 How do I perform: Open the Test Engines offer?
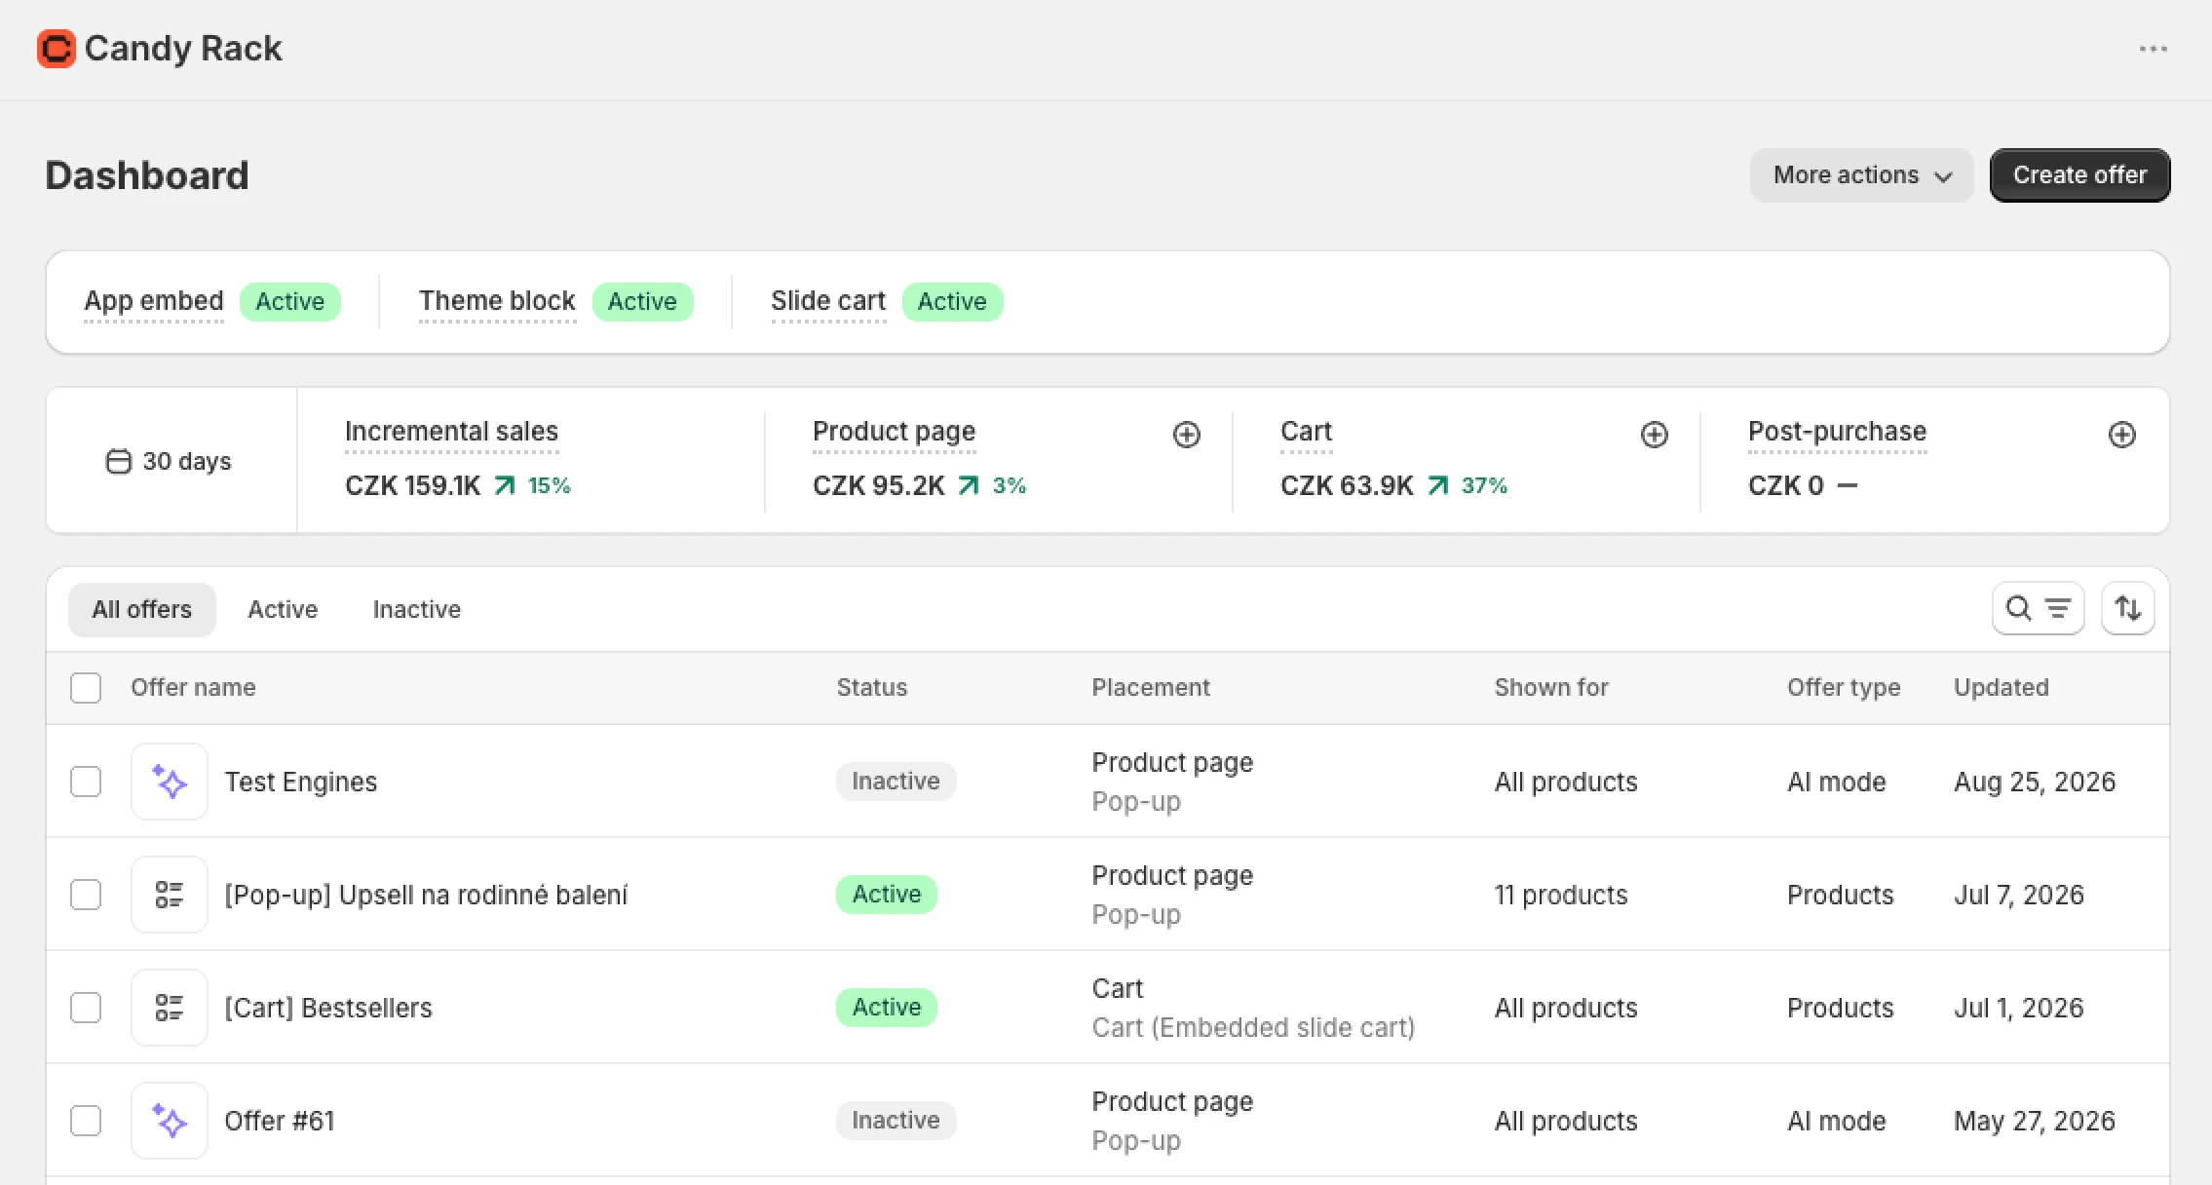[300, 782]
